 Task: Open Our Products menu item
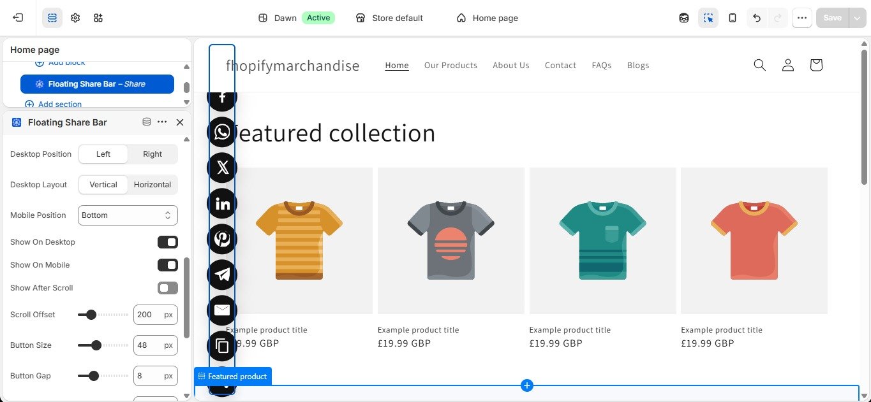[450, 65]
